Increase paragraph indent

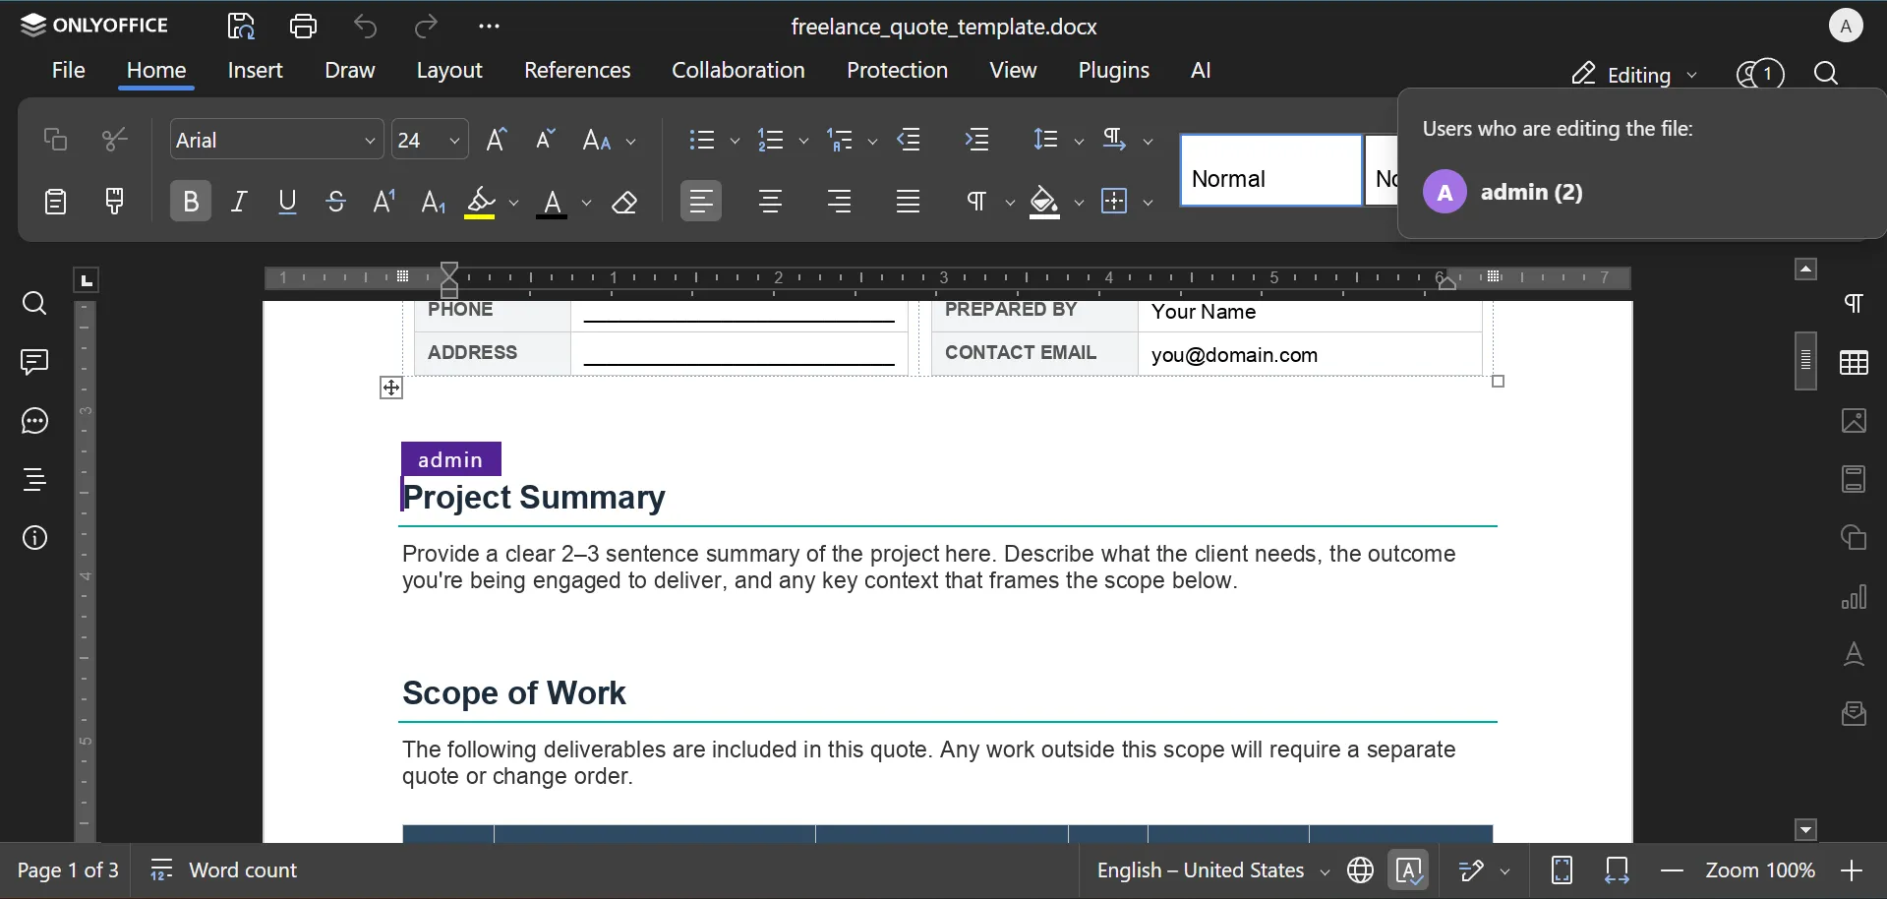pos(977,140)
